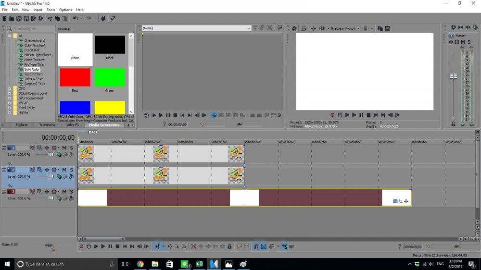Toggle automatic crossfades button
The image size is (481, 270).
tap(264, 246)
